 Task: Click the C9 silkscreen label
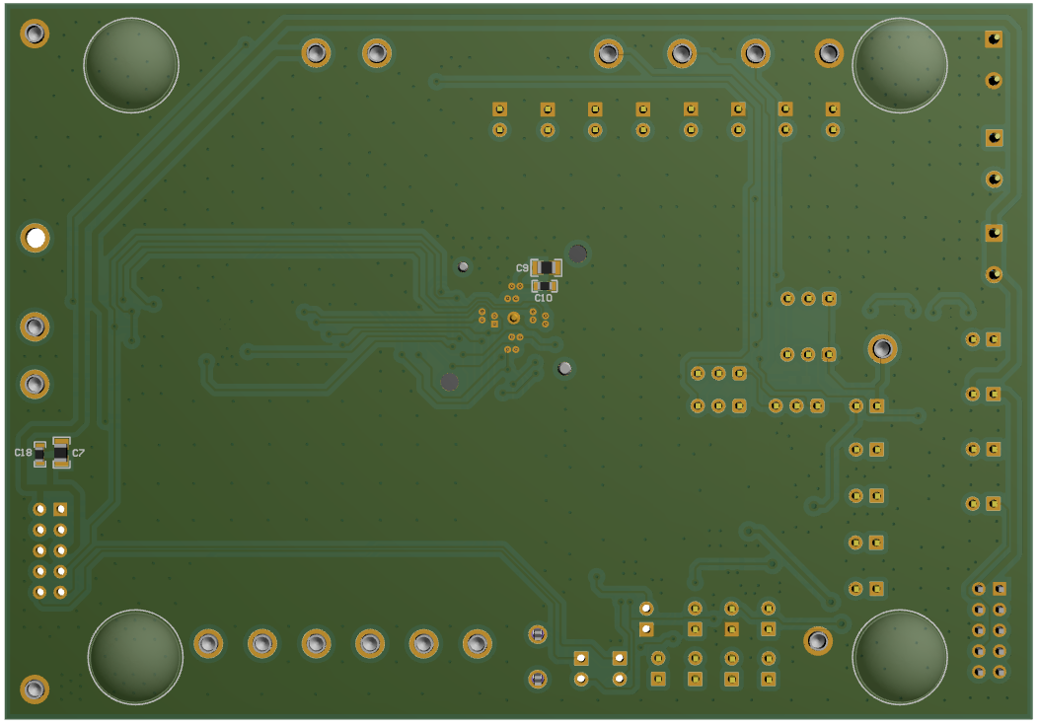(522, 266)
